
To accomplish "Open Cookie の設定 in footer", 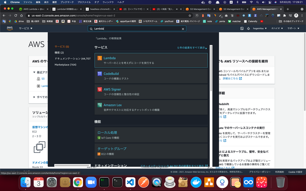I will (295, 172).
